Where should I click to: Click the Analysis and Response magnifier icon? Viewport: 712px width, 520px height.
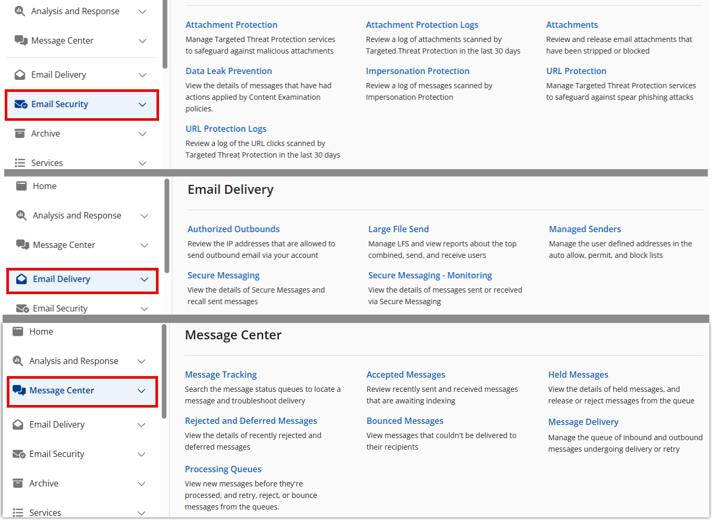(x=21, y=11)
